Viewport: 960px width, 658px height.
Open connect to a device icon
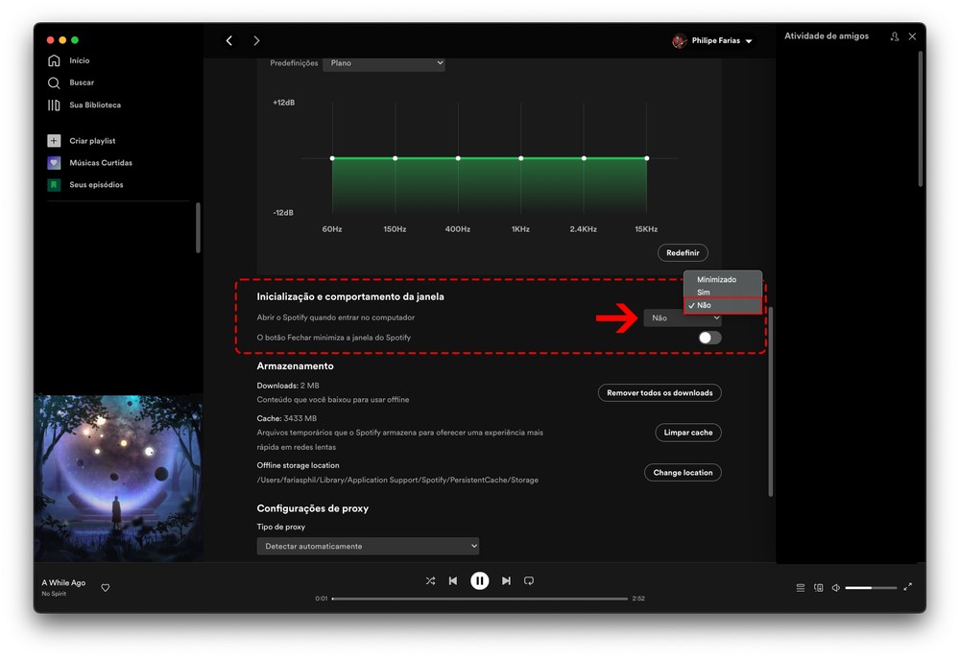(819, 588)
